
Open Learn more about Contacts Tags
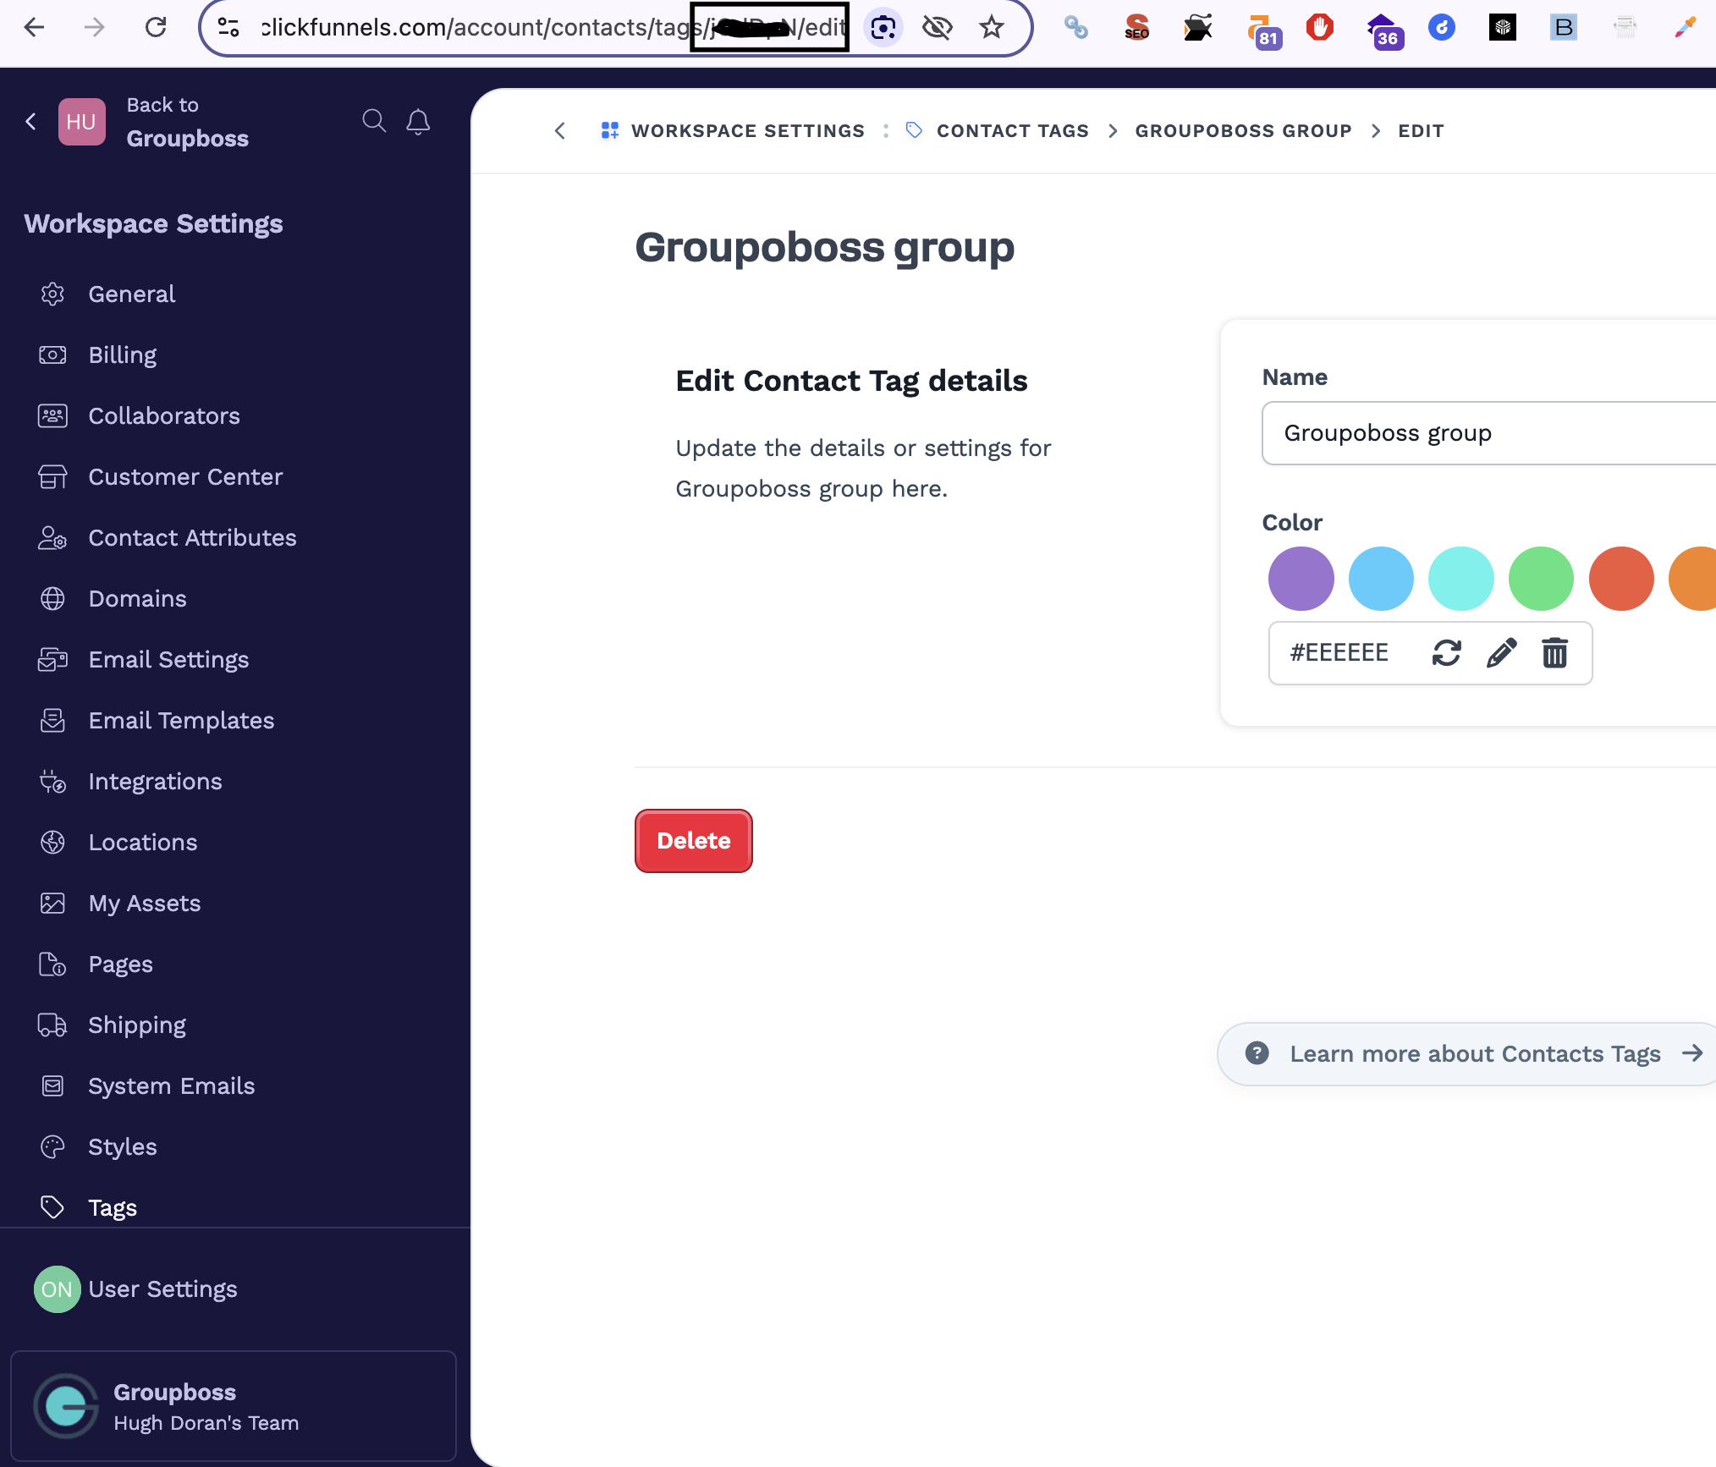coord(1466,1053)
